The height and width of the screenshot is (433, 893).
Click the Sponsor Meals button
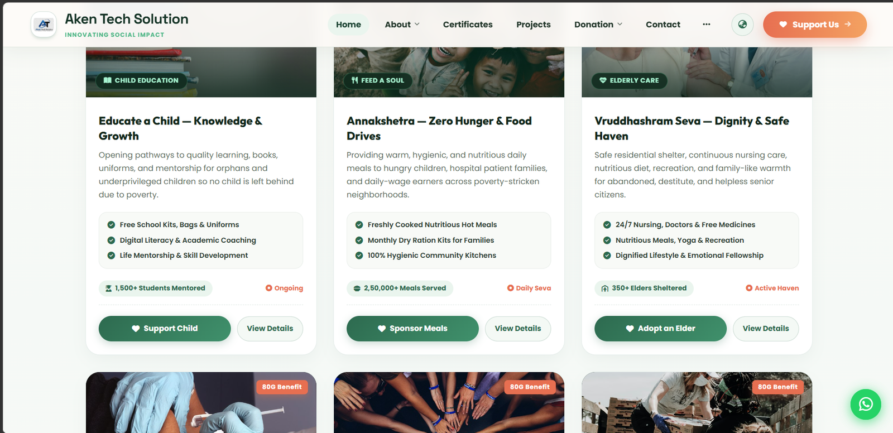[412, 329]
